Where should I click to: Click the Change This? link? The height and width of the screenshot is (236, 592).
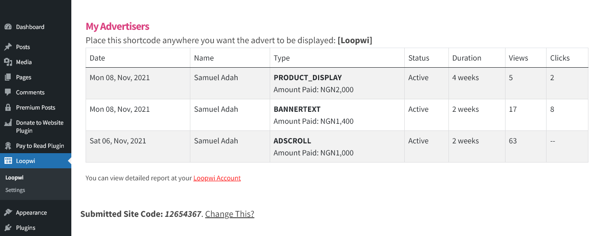click(230, 214)
